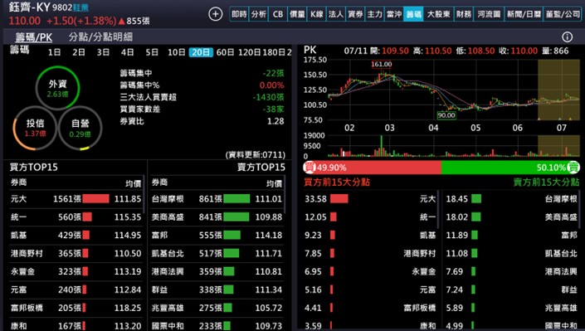585x331 pixels.
Task: Select 富邦 555張 seller row
Action: tap(217, 235)
